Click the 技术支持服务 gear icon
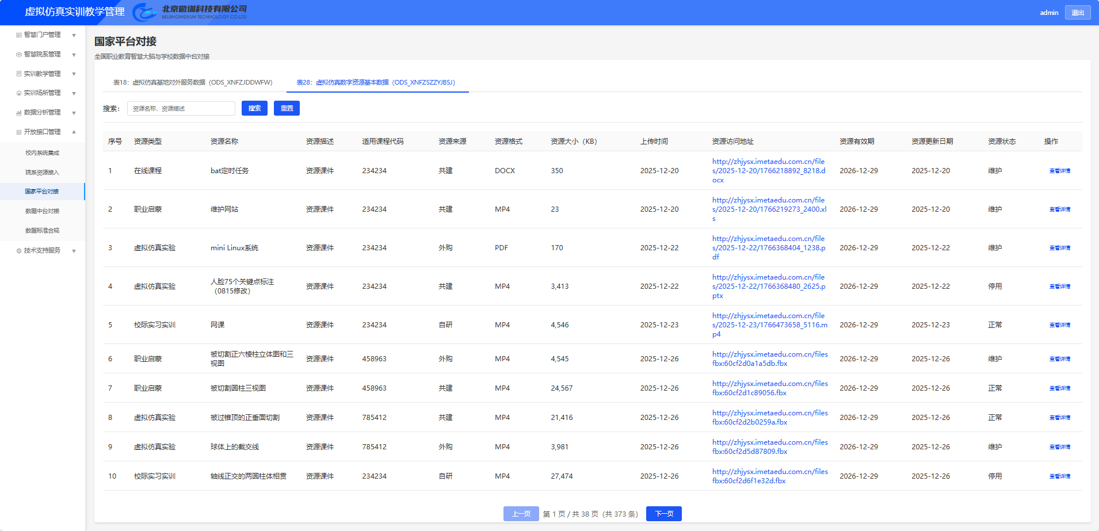This screenshot has width=1099, height=531. (x=19, y=251)
